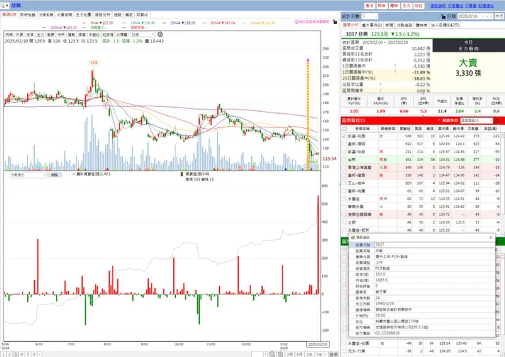The image size is (505, 357).
Task: Click the 買賣超 column header
Action: [405, 129]
